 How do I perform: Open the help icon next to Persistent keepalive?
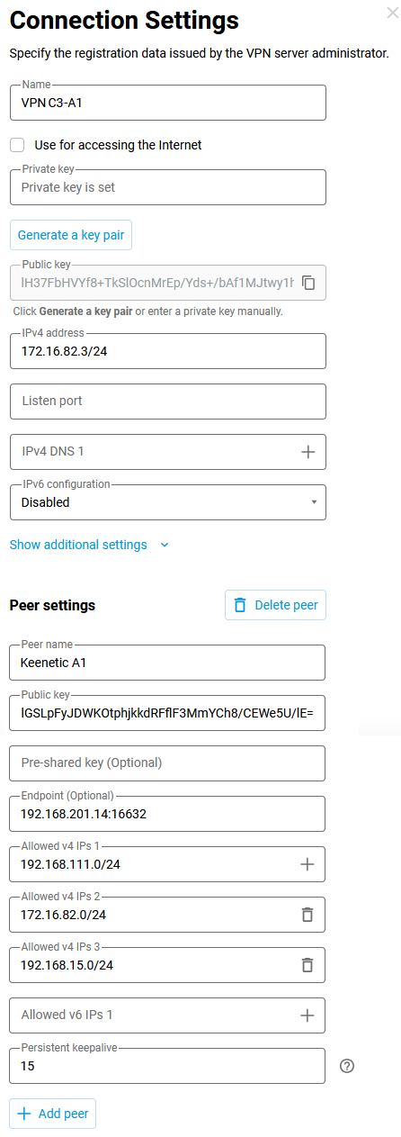pos(347,1066)
